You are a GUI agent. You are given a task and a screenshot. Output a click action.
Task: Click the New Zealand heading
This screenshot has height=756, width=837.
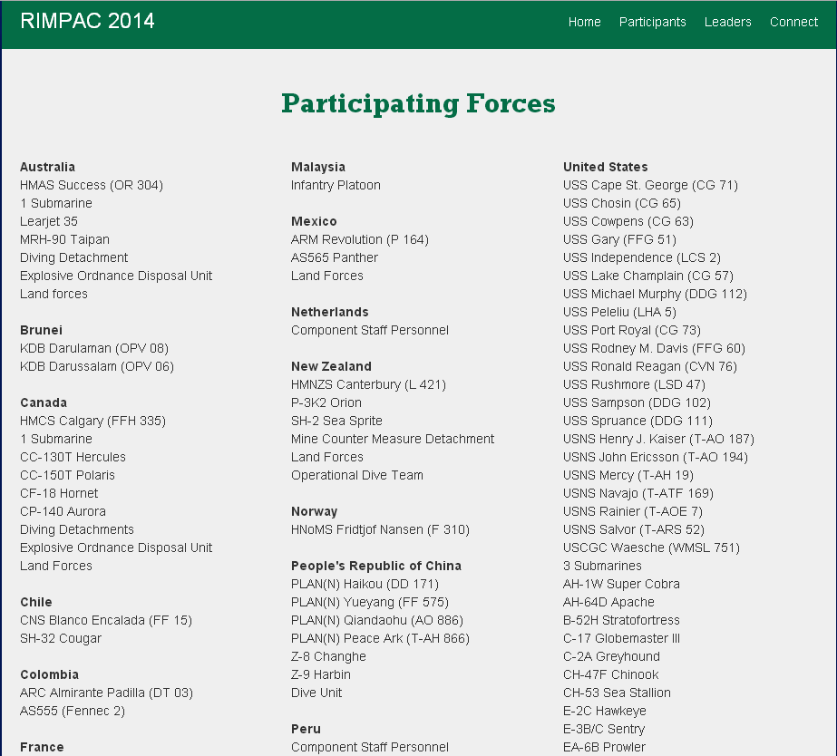tap(331, 366)
